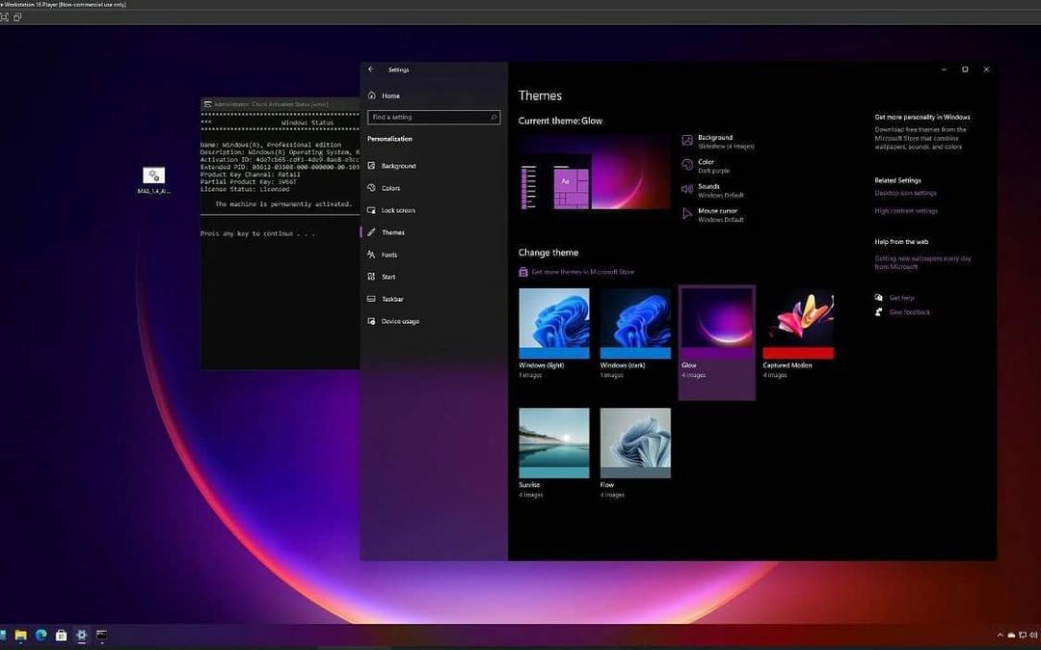Open Home in Settings sidebar
The width and height of the screenshot is (1041, 650).
tap(390, 95)
